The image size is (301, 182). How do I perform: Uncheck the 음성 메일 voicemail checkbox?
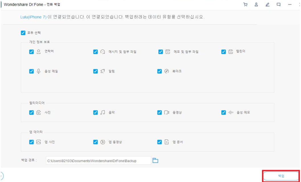[31, 71]
